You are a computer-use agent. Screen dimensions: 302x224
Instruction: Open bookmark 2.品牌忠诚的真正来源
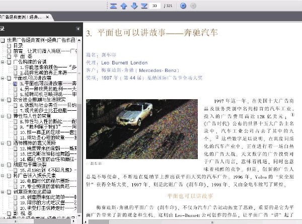pos(48,73)
